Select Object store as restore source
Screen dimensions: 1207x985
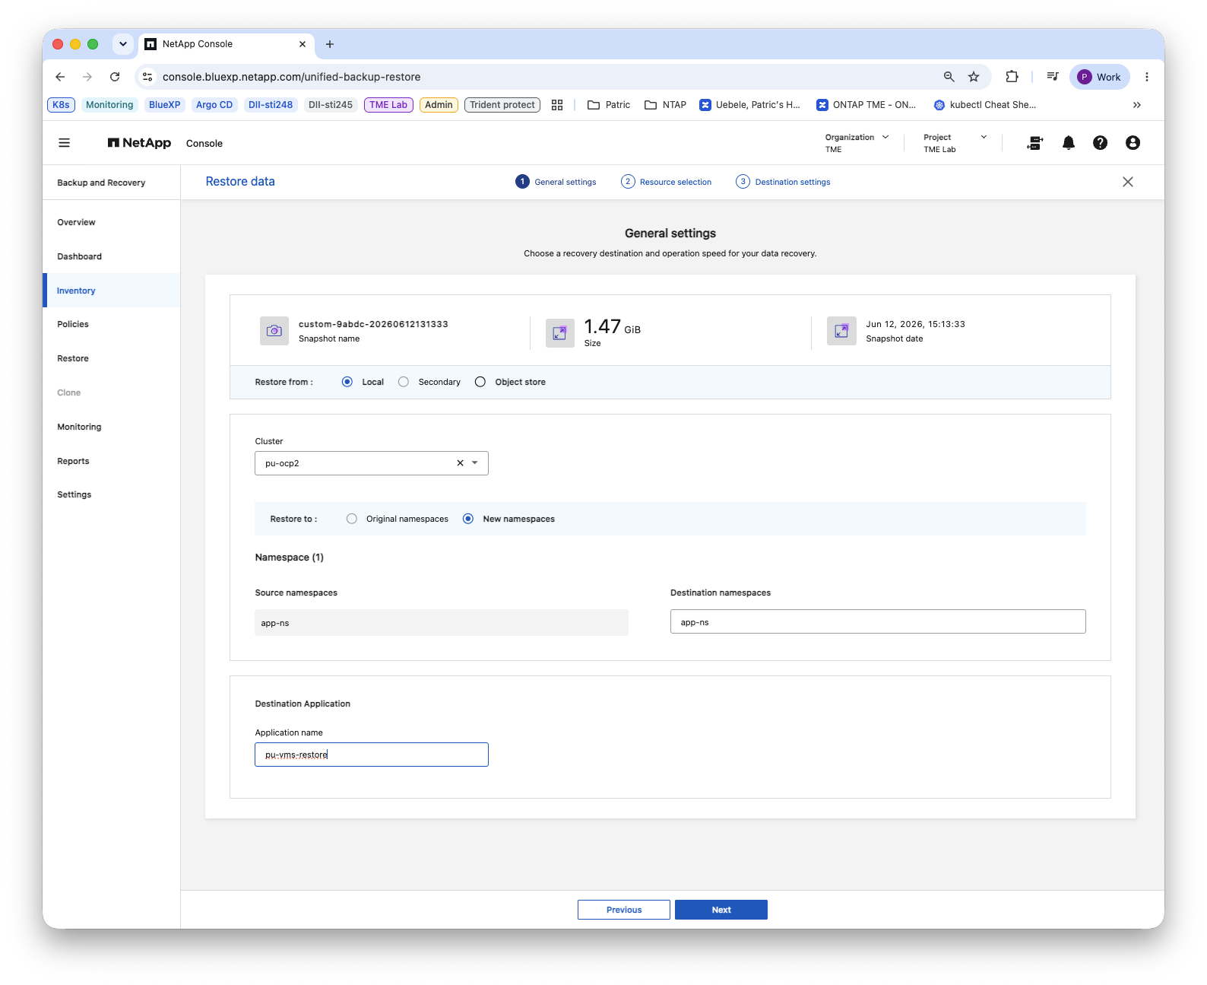coord(480,382)
